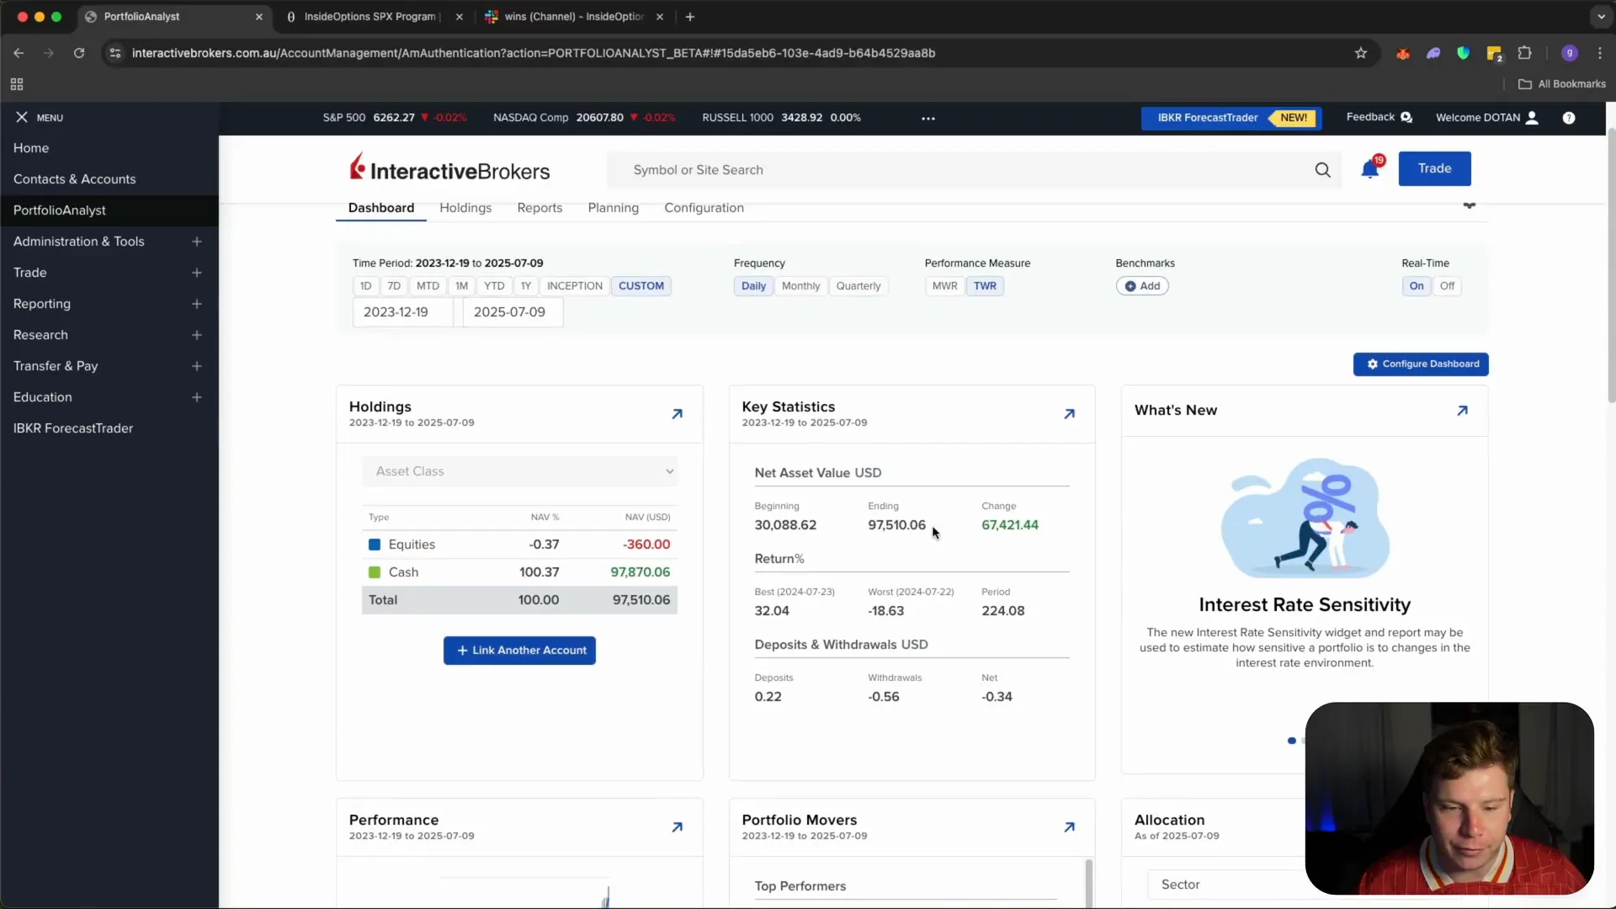Expand Performance widget arrow icon

[x=677, y=827]
